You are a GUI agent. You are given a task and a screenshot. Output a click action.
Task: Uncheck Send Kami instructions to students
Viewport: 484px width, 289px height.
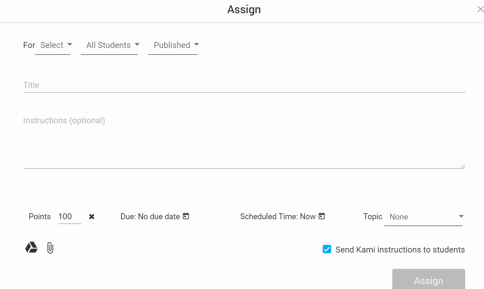tap(327, 249)
